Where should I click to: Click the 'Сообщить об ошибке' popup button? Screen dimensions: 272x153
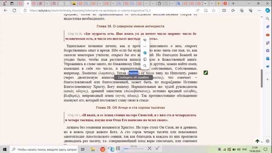(133, 77)
